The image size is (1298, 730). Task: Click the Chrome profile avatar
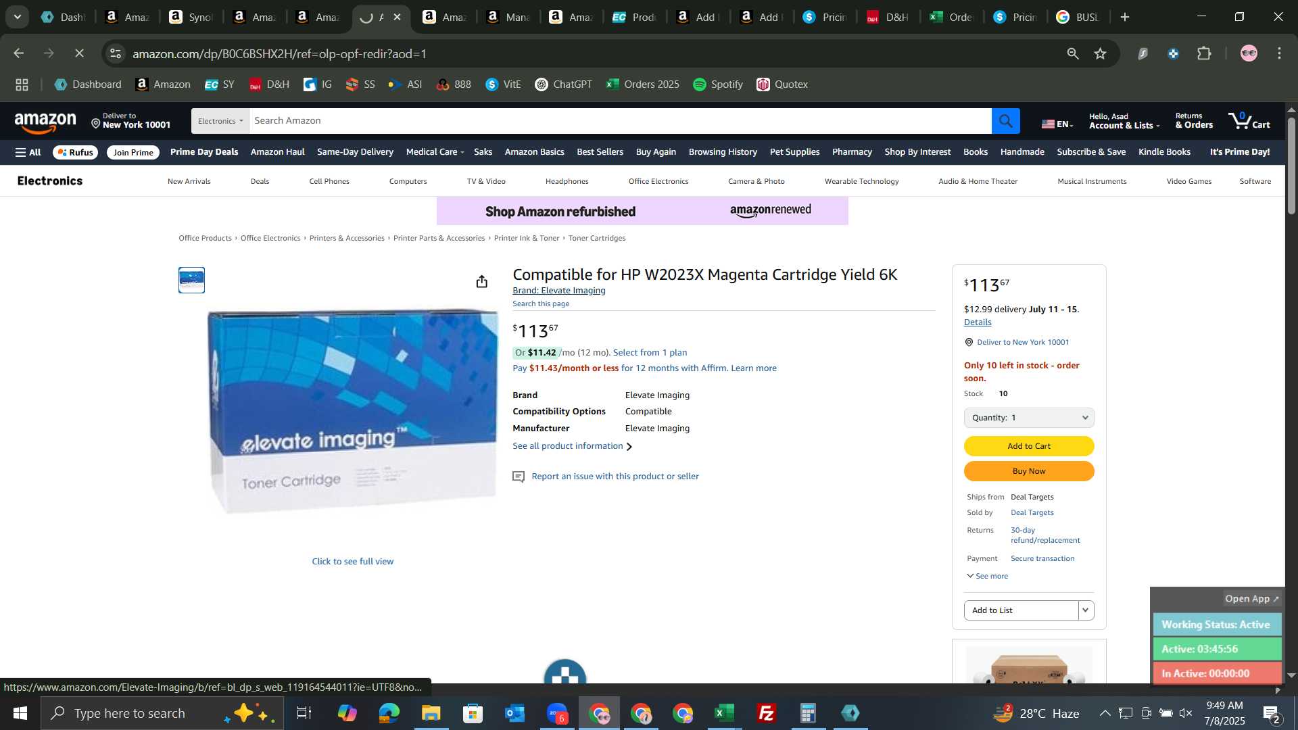click(1249, 53)
